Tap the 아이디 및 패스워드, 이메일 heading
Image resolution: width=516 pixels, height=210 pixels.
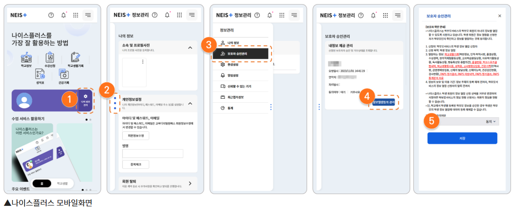click(x=140, y=118)
